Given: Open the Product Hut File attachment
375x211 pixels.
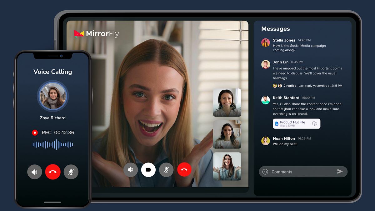Looking at the screenshot, I should pos(297,124).
